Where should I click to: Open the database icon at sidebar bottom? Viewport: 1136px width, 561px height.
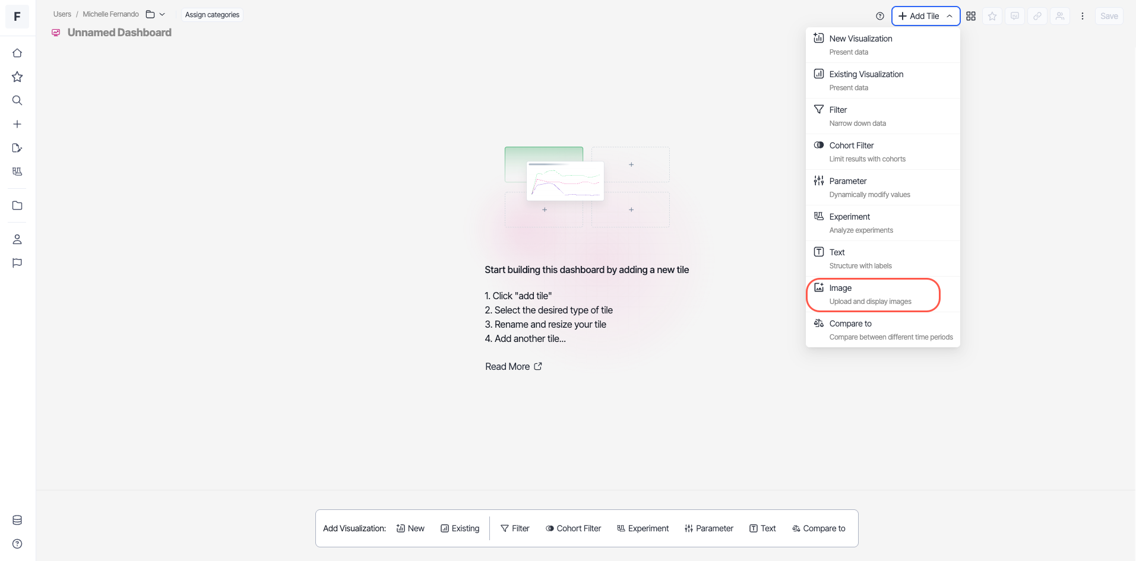pos(17,520)
